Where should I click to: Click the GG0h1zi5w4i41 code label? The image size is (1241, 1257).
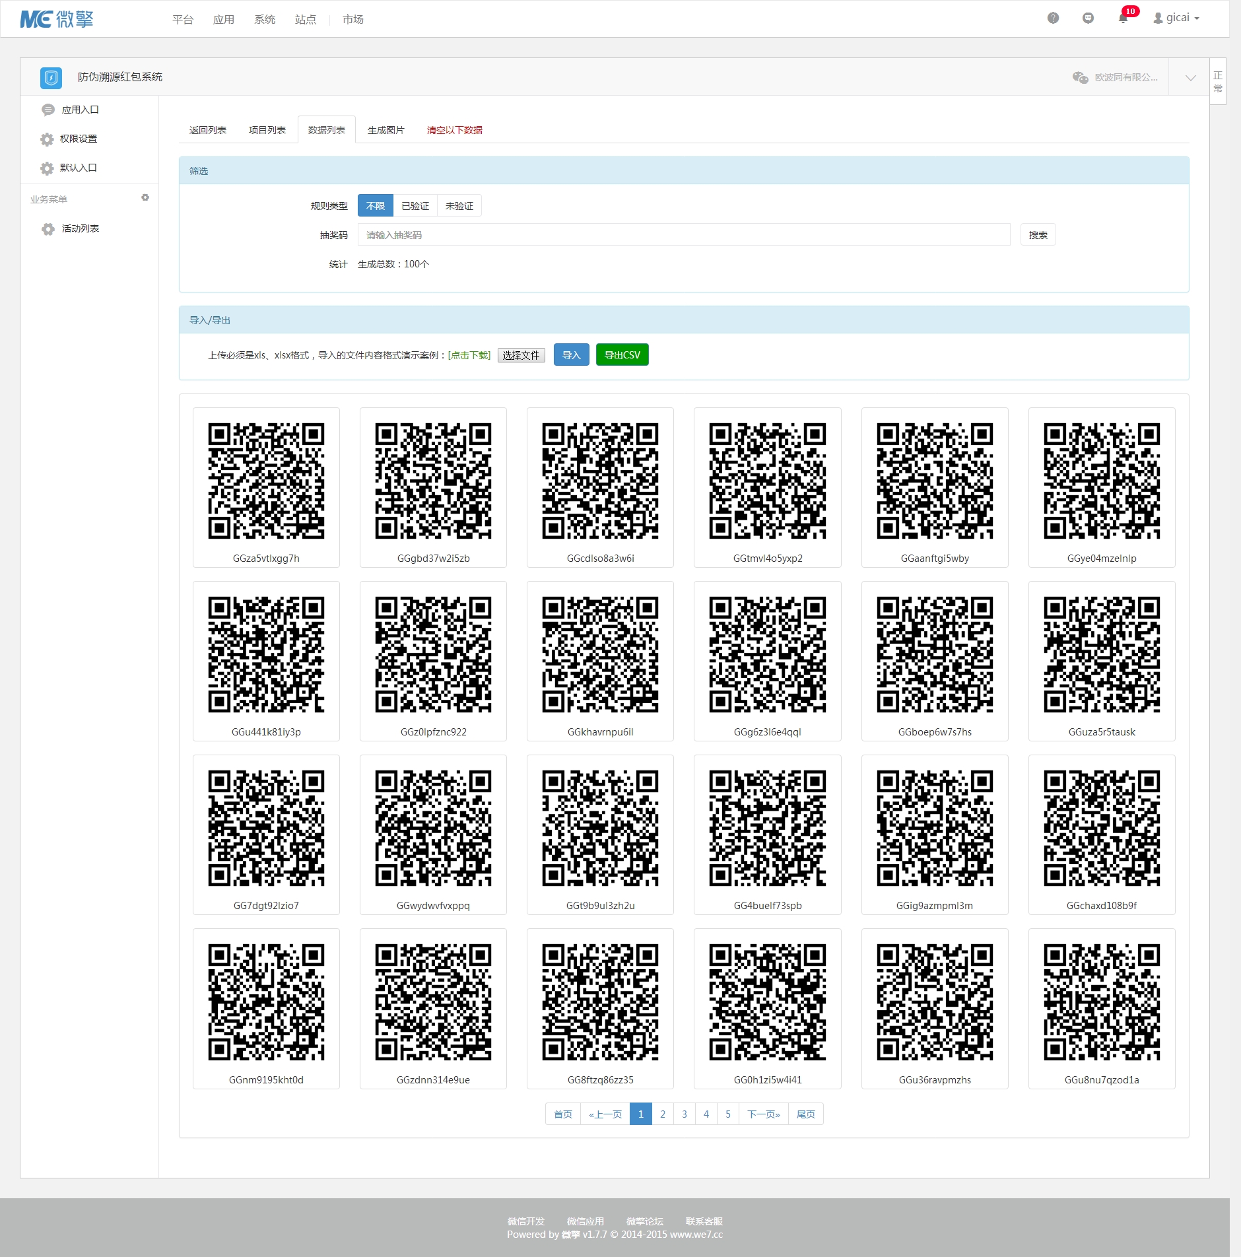(768, 1080)
